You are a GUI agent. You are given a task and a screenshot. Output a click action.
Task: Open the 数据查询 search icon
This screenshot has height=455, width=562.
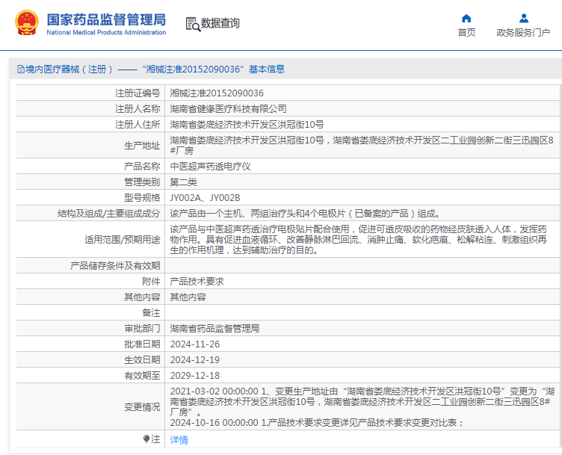[x=193, y=24]
